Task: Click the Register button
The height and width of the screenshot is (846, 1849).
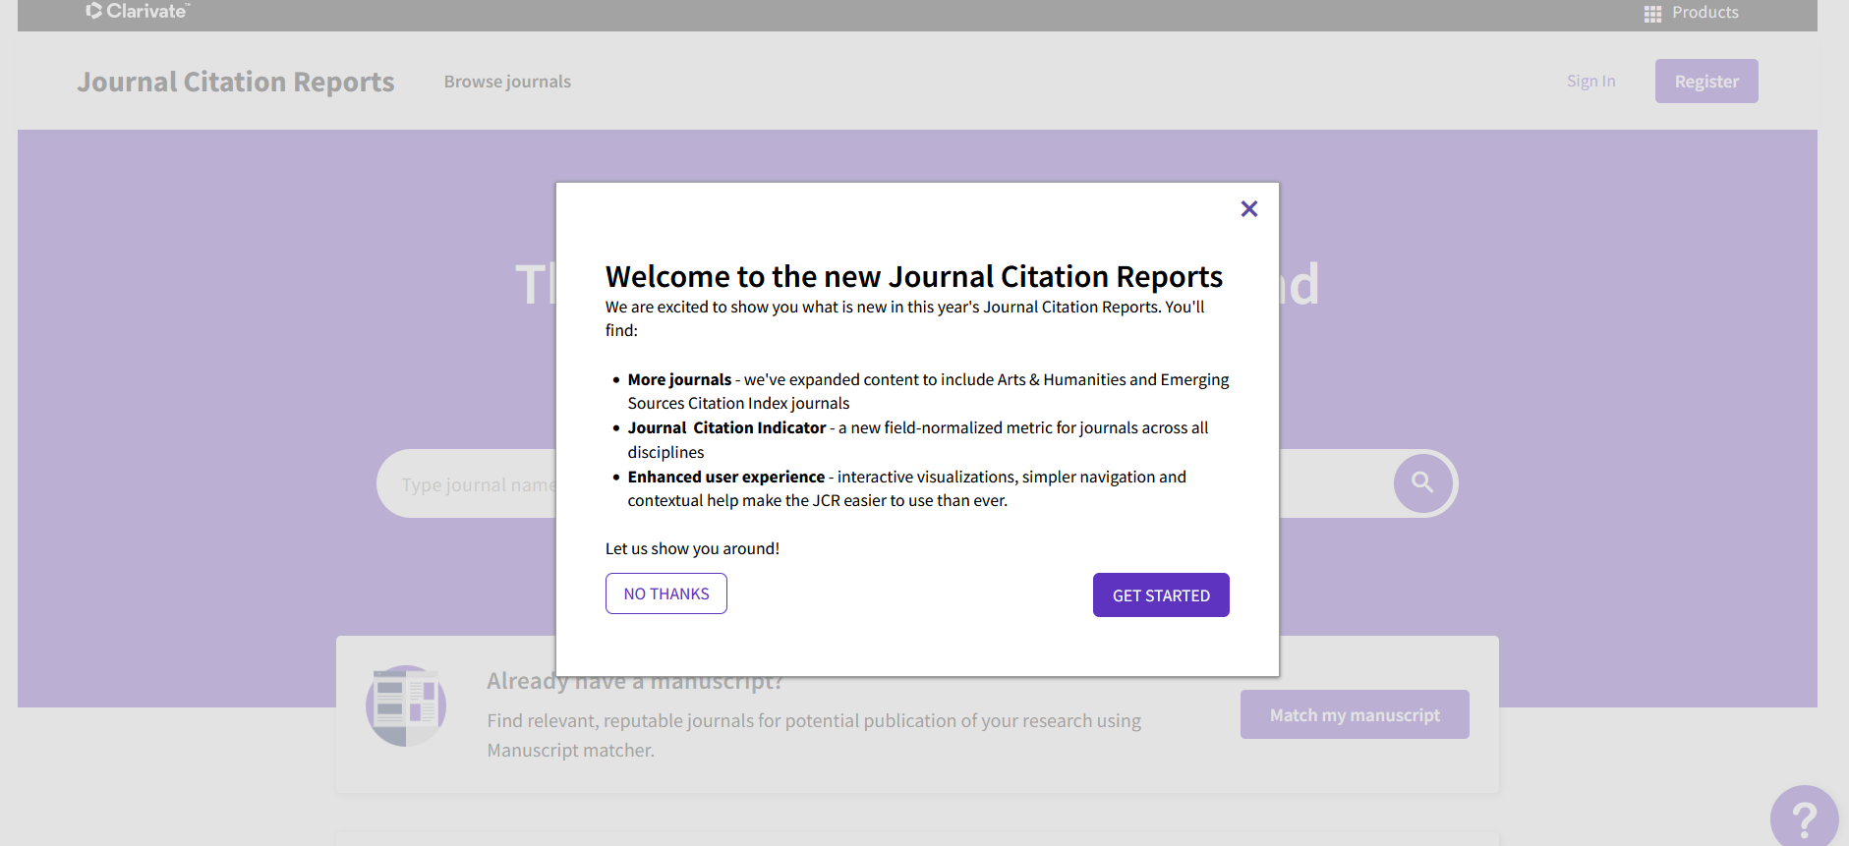Action: tap(1706, 82)
